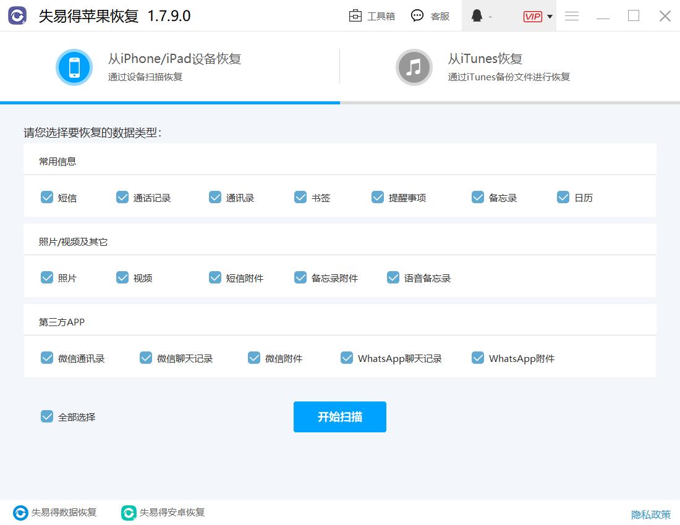680x525 pixels.
Task: Expand the VIP dropdown arrow
Action: pos(550,16)
